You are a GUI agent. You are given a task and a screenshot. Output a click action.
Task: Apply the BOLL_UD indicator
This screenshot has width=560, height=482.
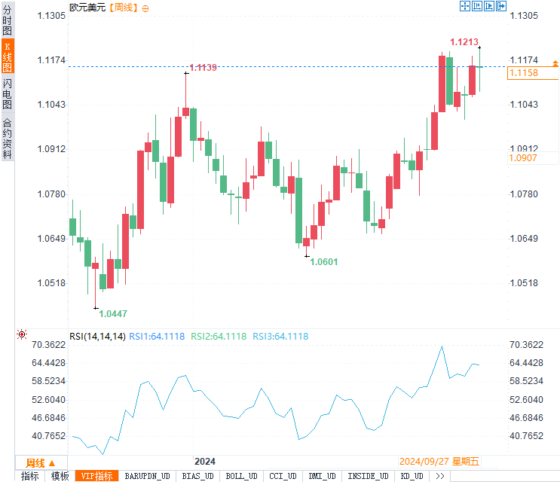click(x=242, y=476)
